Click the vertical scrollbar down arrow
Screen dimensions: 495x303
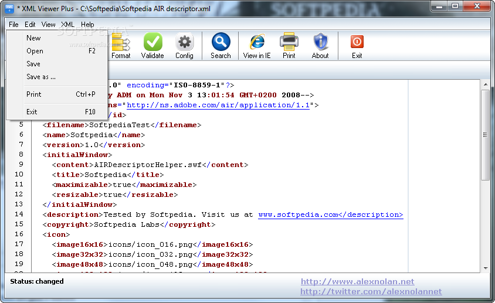pyautogui.click(x=486, y=268)
